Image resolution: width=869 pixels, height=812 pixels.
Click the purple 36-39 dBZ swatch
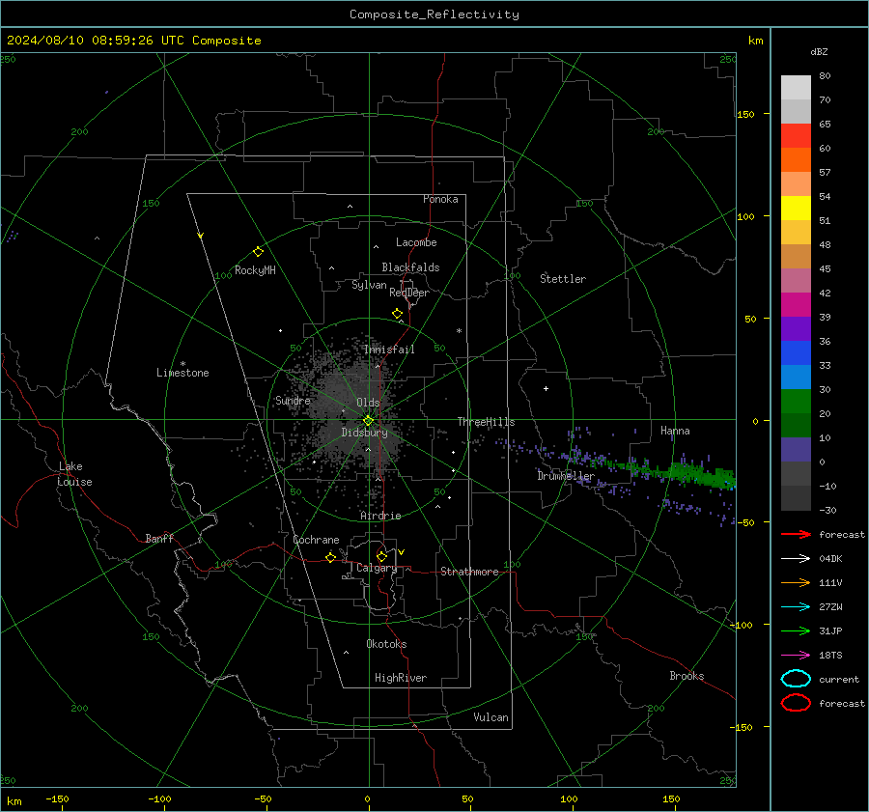tap(796, 329)
